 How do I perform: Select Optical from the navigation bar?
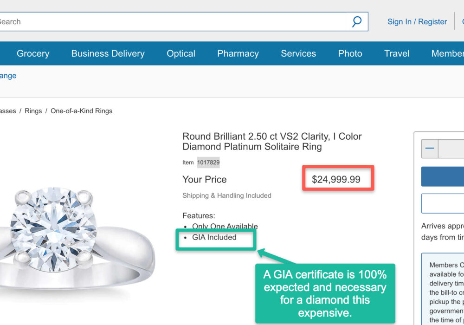pos(181,53)
